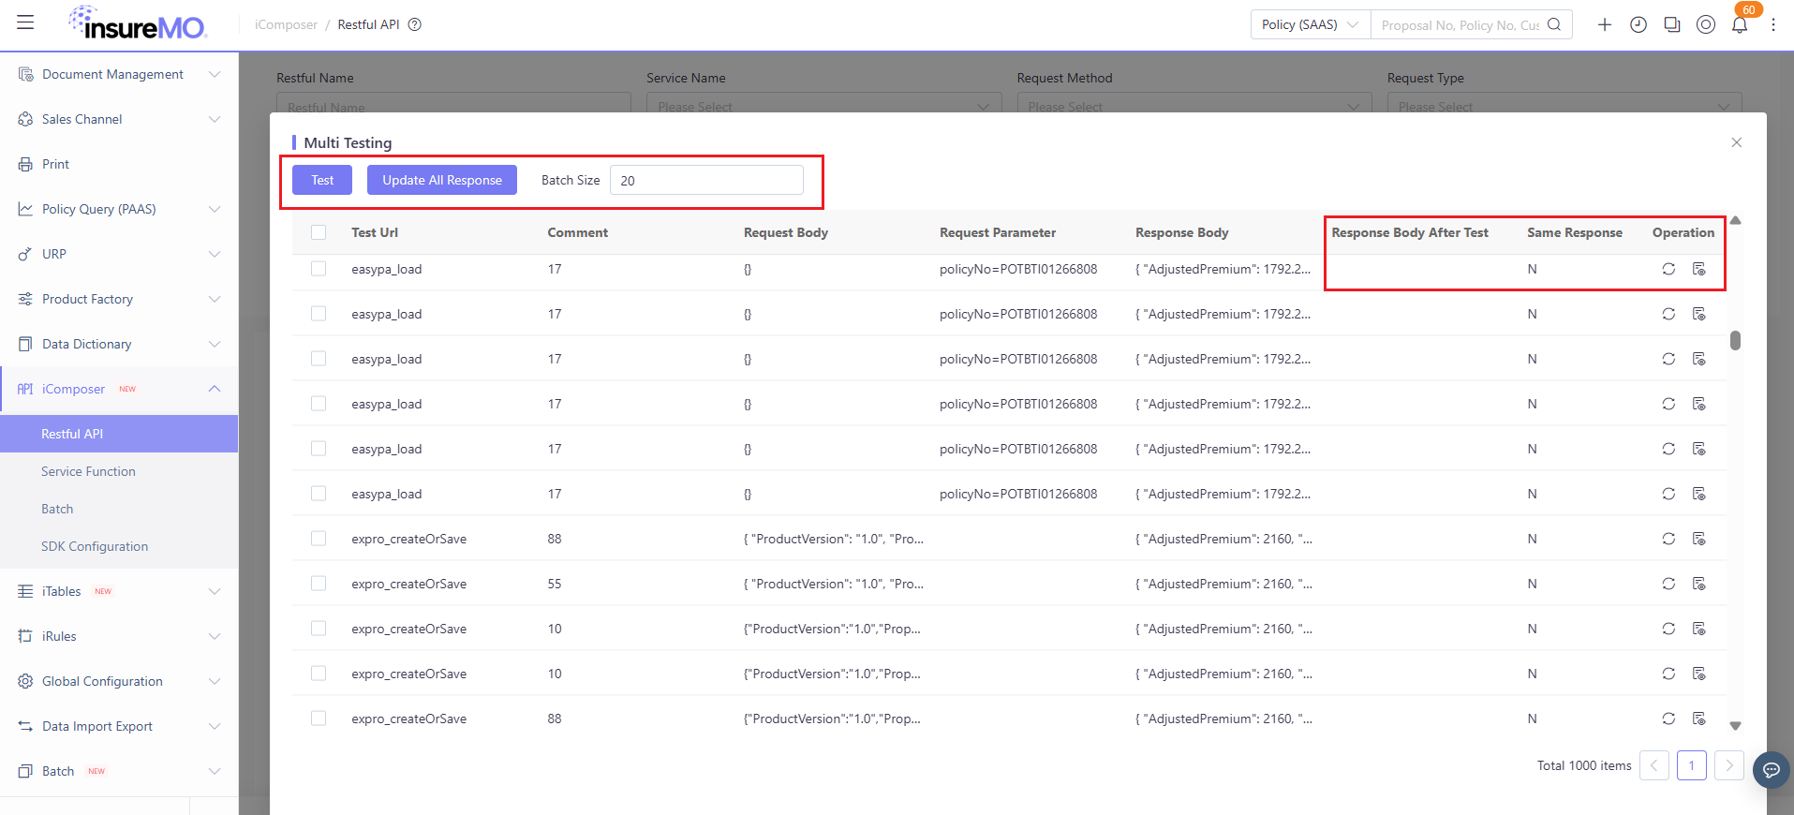1794x815 pixels.
Task: Select Restful API in sidebar
Action: tap(119, 434)
